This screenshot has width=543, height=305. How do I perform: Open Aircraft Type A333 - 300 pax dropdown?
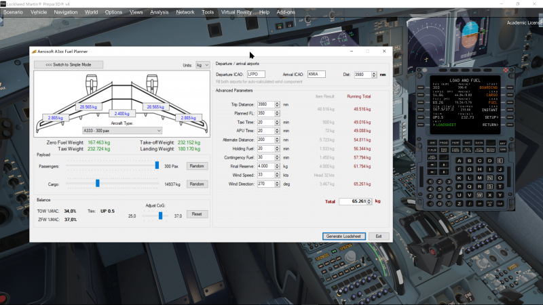pyautogui.click(x=122, y=131)
